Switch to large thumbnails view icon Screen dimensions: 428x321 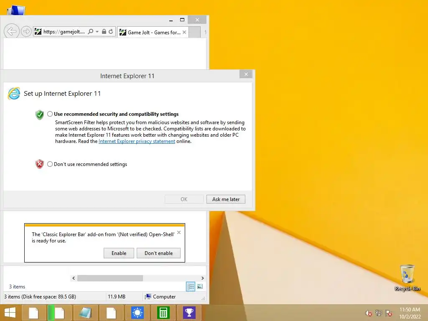click(200, 286)
